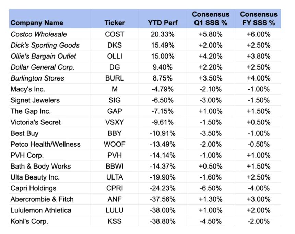Select Macy's Inc. YTD value -4.79%
This screenshot has height=234, width=295.
tap(163, 89)
